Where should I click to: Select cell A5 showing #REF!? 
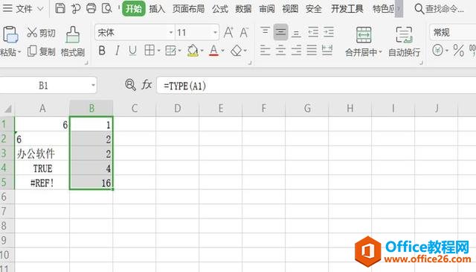coord(42,183)
